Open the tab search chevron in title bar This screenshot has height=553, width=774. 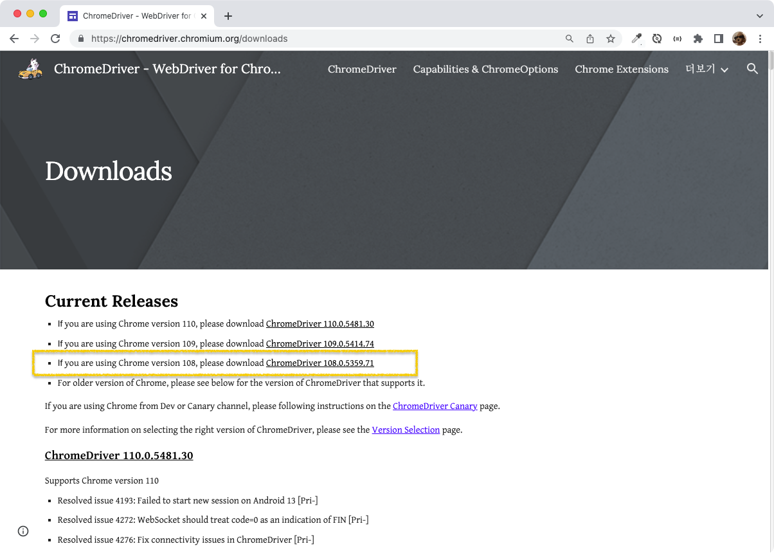point(760,16)
